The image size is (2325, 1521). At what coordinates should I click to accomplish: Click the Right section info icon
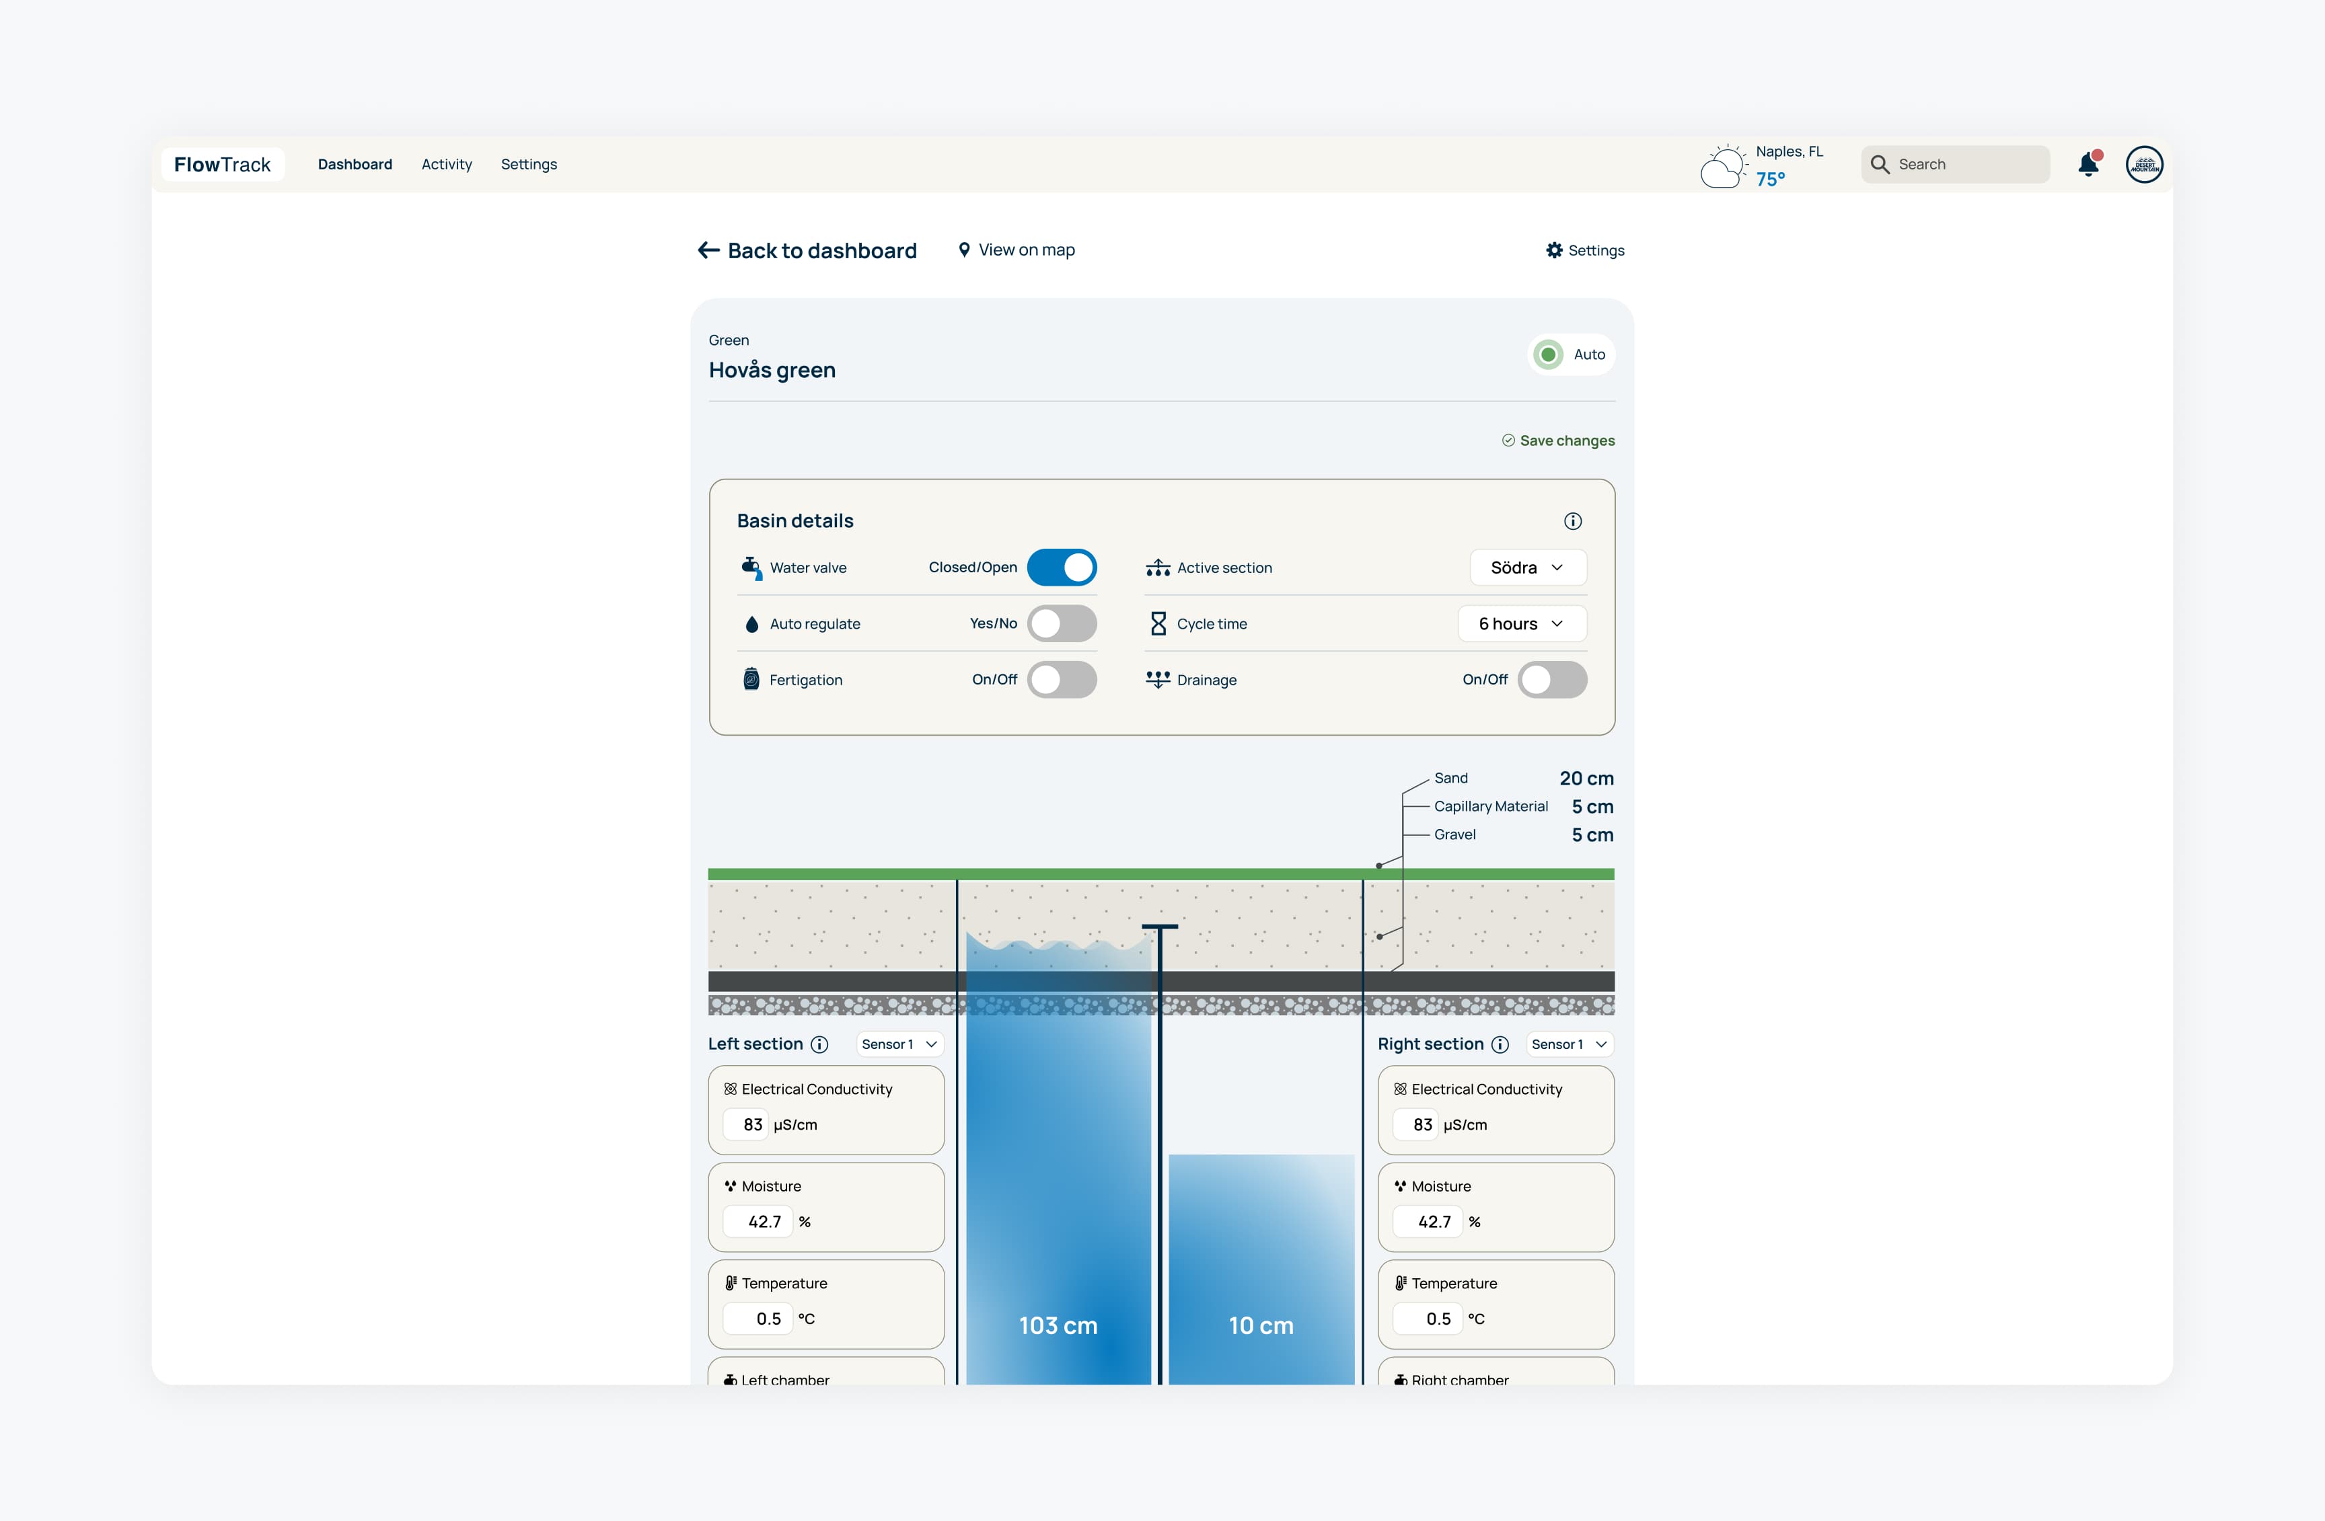(x=1500, y=1044)
